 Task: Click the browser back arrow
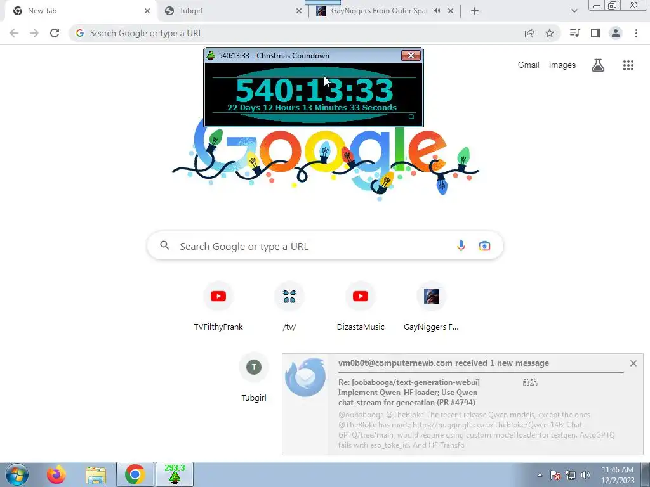click(x=14, y=33)
